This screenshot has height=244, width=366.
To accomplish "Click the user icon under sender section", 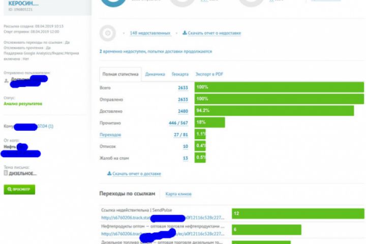I will point(6,81).
